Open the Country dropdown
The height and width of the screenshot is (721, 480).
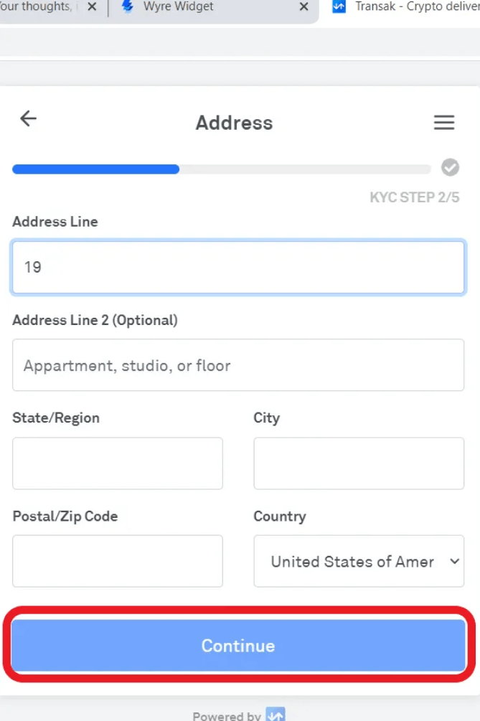(359, 562)
